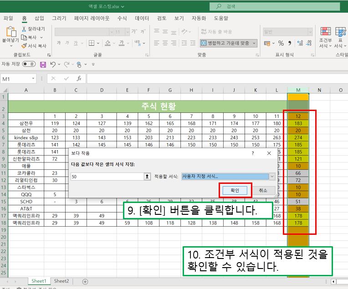
Task: Click the collapse-dialog range selector icon
Action: point(147,177)
